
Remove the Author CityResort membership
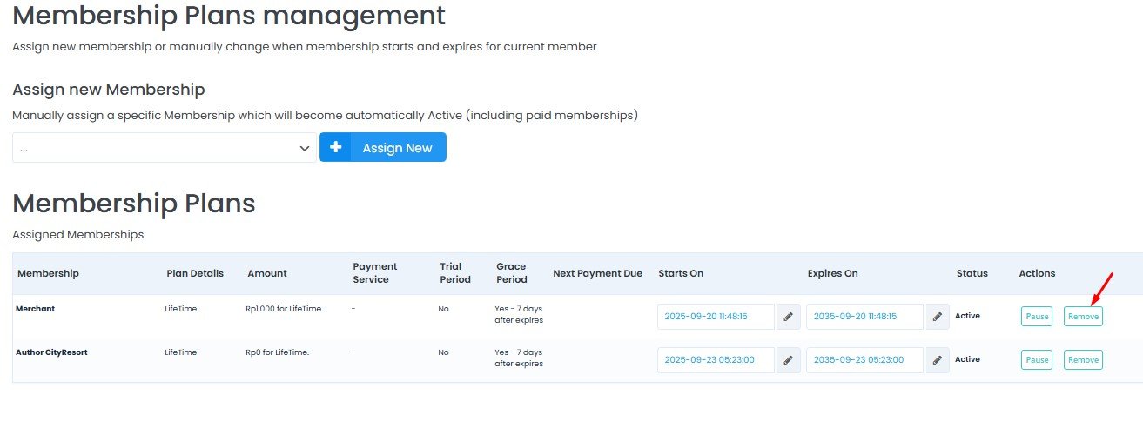point(1083,359)
